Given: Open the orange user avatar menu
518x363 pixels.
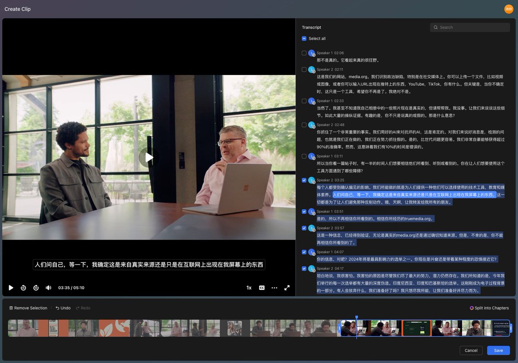Looking at the screenshot, I should [x=509, y=9].
